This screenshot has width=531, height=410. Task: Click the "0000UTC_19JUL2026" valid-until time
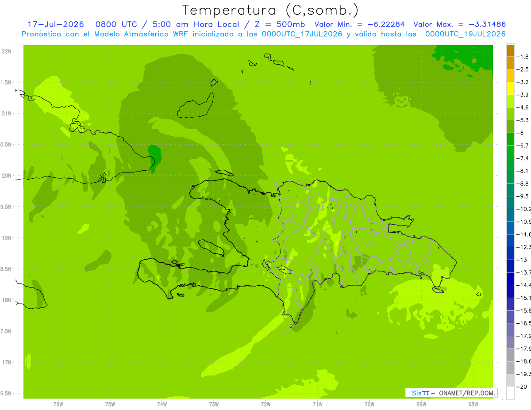pos(466,34)
